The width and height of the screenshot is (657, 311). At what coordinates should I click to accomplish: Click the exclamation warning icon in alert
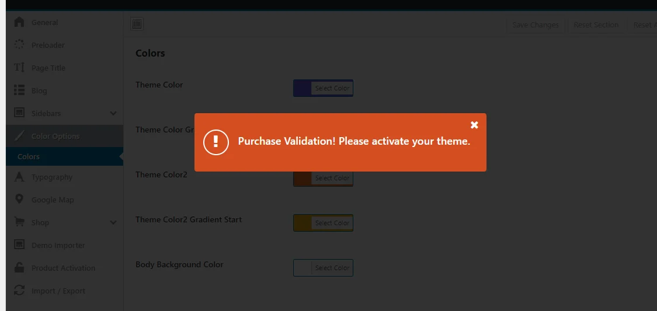tap(215, 142)
